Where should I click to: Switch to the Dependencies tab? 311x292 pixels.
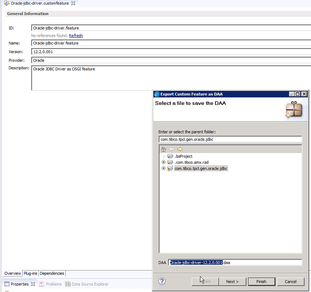(x=52, y=273)
